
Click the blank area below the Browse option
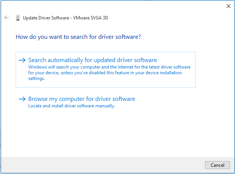coord(114,133)
